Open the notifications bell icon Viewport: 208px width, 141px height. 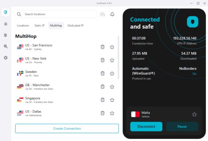pos(112,14)
